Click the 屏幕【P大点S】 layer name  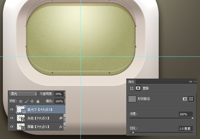click(38, 127)
